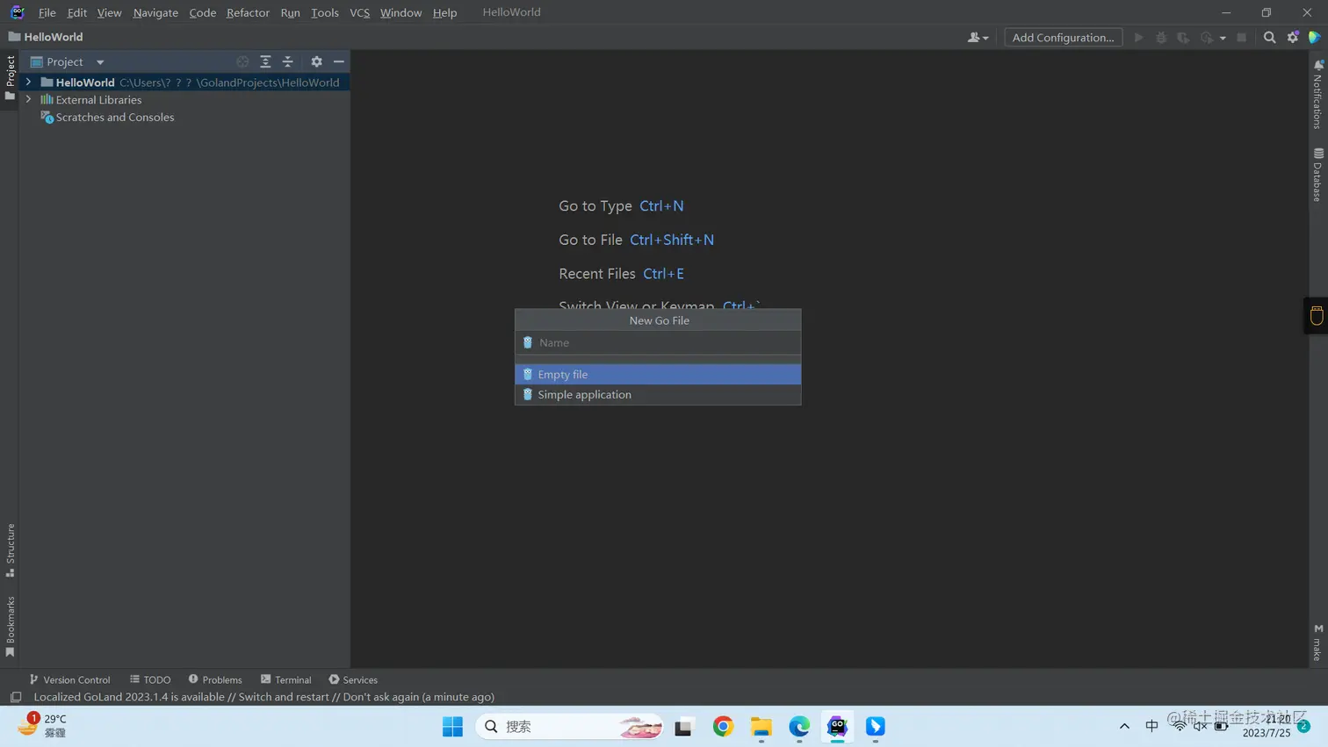This screenshot has height=747, width=1328.
Task: Show hidden system tray icons chevron
Action: (1124, 727)
